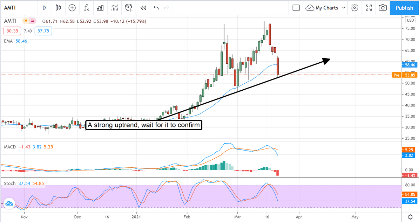This screenshot has width=419, height=222.
Task: Click the compare or add symbol plus icon
Action: pyautogui.click(x=72, y=8)
